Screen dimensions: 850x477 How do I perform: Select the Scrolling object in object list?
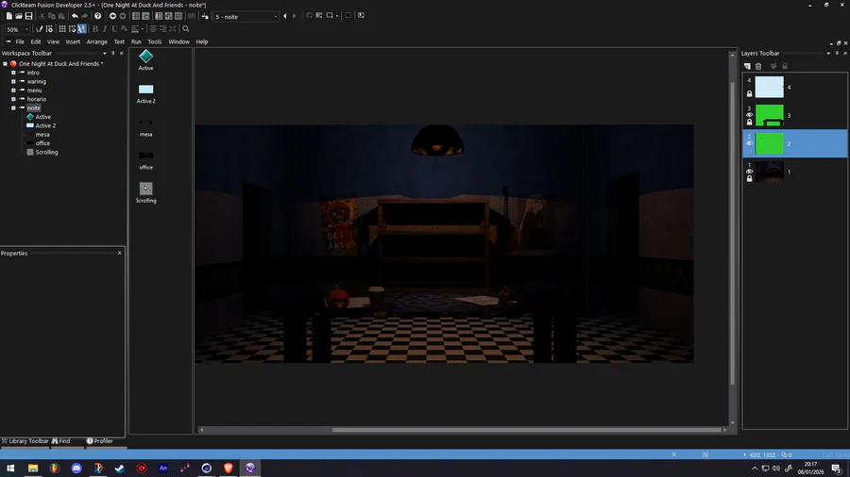[x=145, y=192]
